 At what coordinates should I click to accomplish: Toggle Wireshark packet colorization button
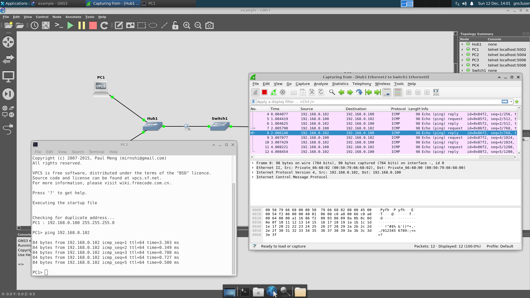(398, 92)
